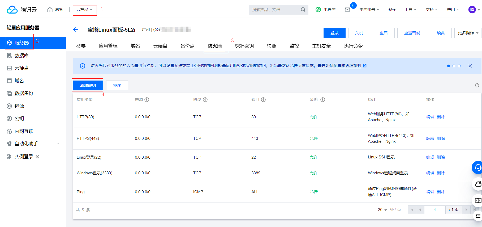The image size is (482, 227).
Task: Click the 登录 button
Action: point(334,33)
